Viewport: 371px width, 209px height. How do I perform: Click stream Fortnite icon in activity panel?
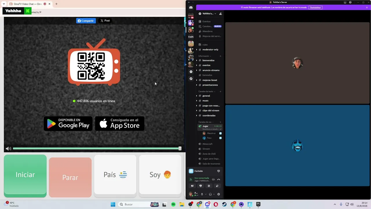click(x=219, y=171)
